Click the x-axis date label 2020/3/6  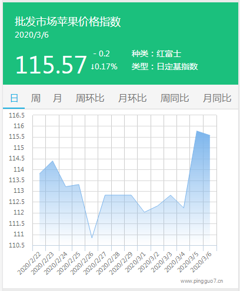[201, 262]
